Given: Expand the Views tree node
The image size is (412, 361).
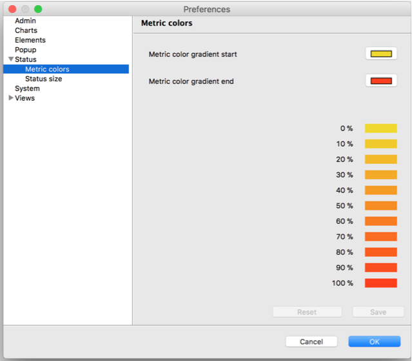Looking at the screenshot, I should coord(11,98).
